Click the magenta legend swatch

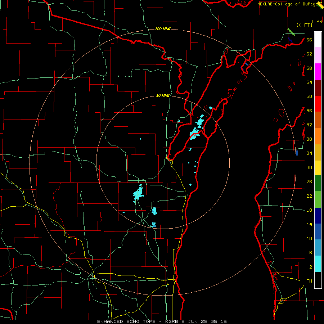coord(318,72)
